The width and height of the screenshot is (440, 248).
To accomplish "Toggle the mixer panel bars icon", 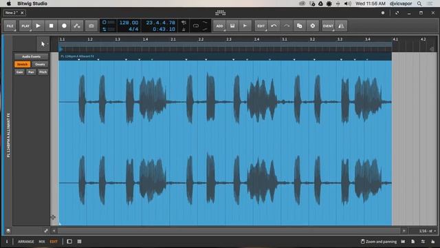I will [80, 242].
